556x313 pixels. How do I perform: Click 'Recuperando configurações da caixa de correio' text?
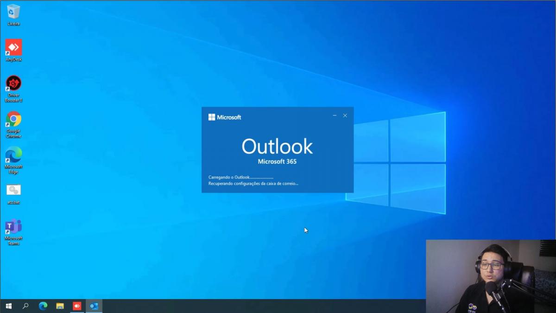tap(253, 184)
